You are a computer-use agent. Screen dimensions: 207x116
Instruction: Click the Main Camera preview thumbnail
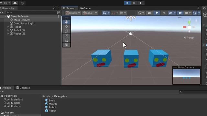[186, 77]
